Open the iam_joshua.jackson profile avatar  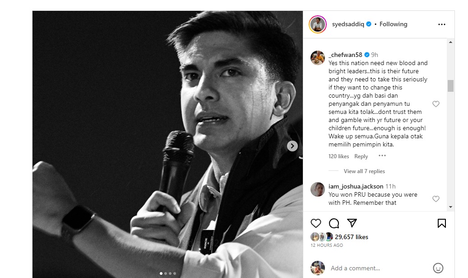pos(318,189)
